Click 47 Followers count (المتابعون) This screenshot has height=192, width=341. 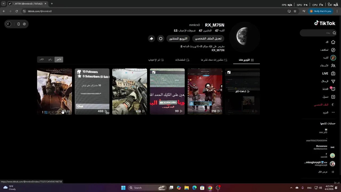(x=205, y=31)
